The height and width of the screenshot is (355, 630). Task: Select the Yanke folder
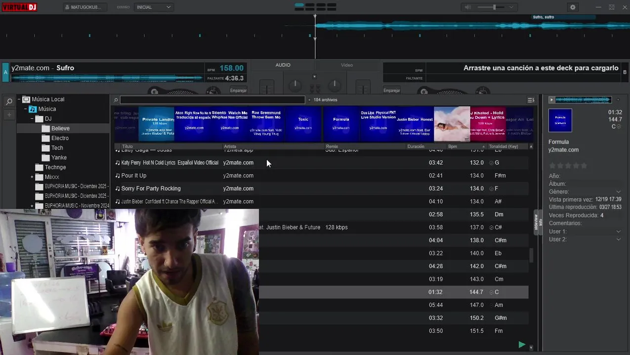(59, 158)
